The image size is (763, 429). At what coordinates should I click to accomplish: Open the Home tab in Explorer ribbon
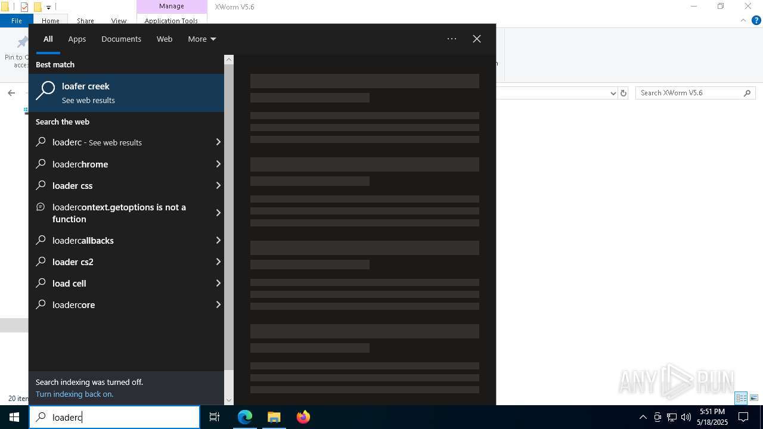[51, 21]
